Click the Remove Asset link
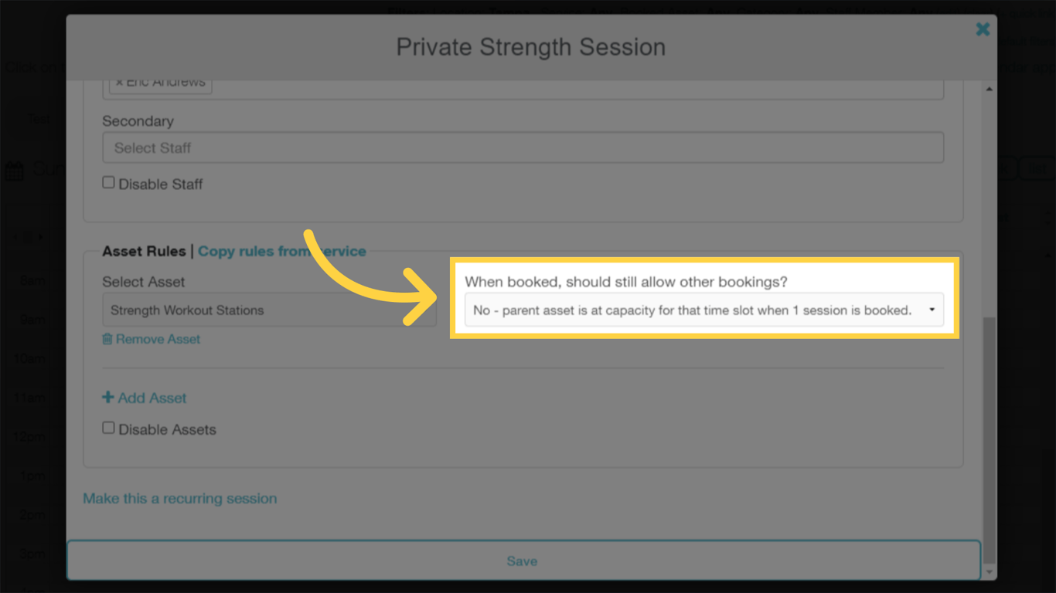This screenshot has width=1056, height=593. click(158, 339)
